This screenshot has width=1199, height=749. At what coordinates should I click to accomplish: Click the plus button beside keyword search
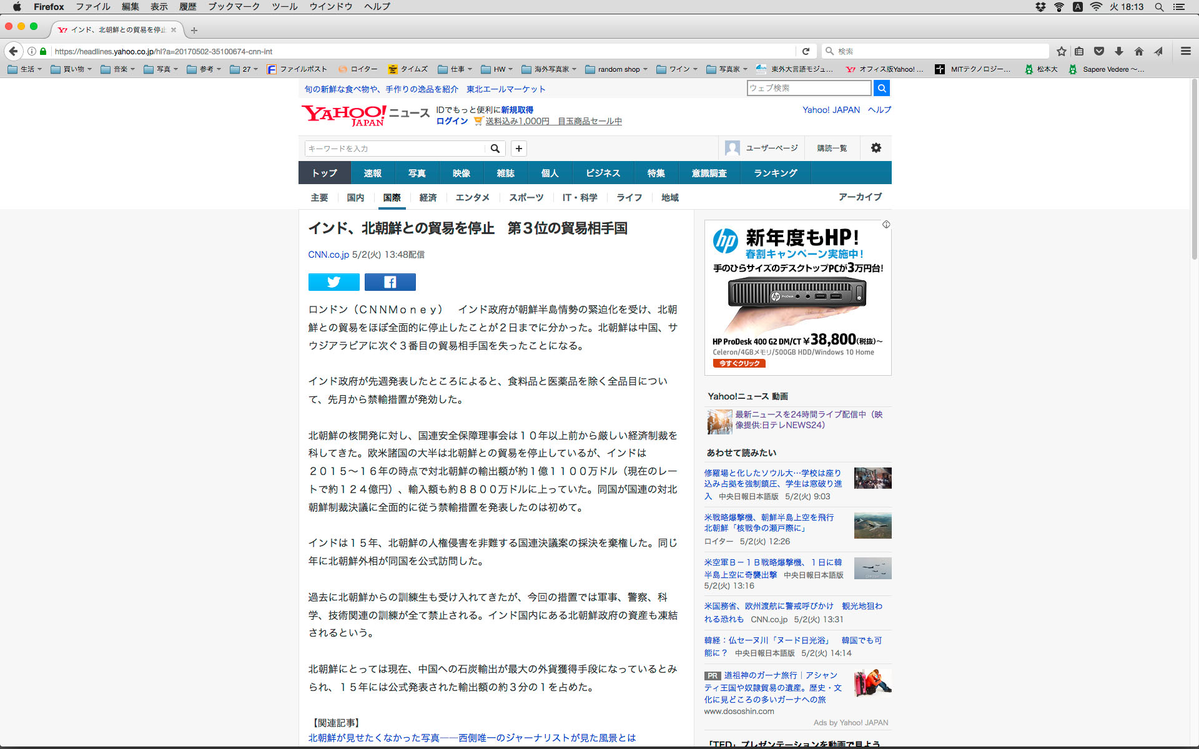click(x=518, y=149)
